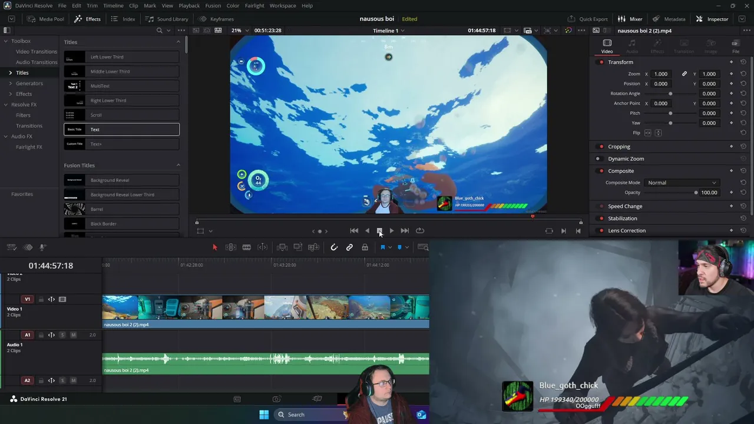Jump to the first frame
This screenshot has height=424, width=754.
point(354,231)
